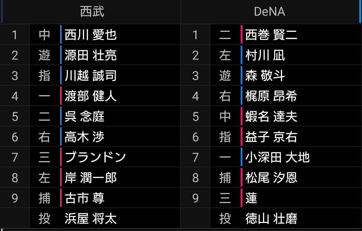Click ブランドン third baseman entry
The image size is (362, 231).
(x=95, y=157)
